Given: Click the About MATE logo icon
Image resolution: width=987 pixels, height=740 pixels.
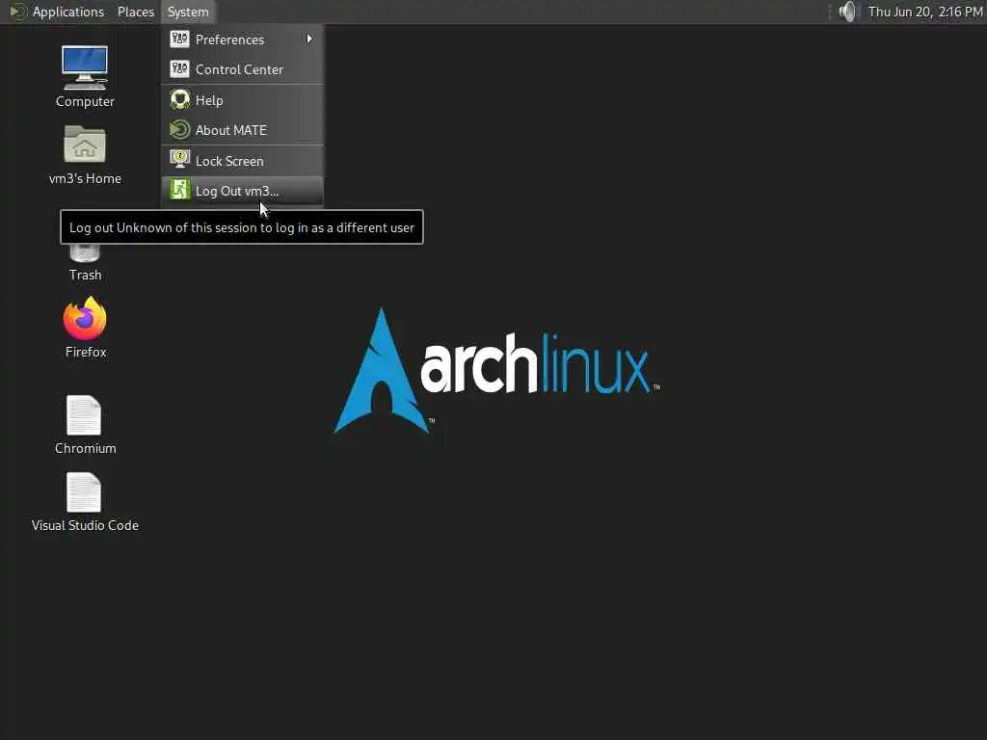Looking at the screenshot, I should point(179,130).
